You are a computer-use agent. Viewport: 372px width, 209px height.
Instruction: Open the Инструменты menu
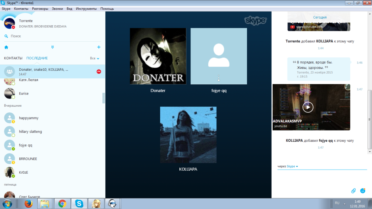pyautogui.click(x=86, y=9)
